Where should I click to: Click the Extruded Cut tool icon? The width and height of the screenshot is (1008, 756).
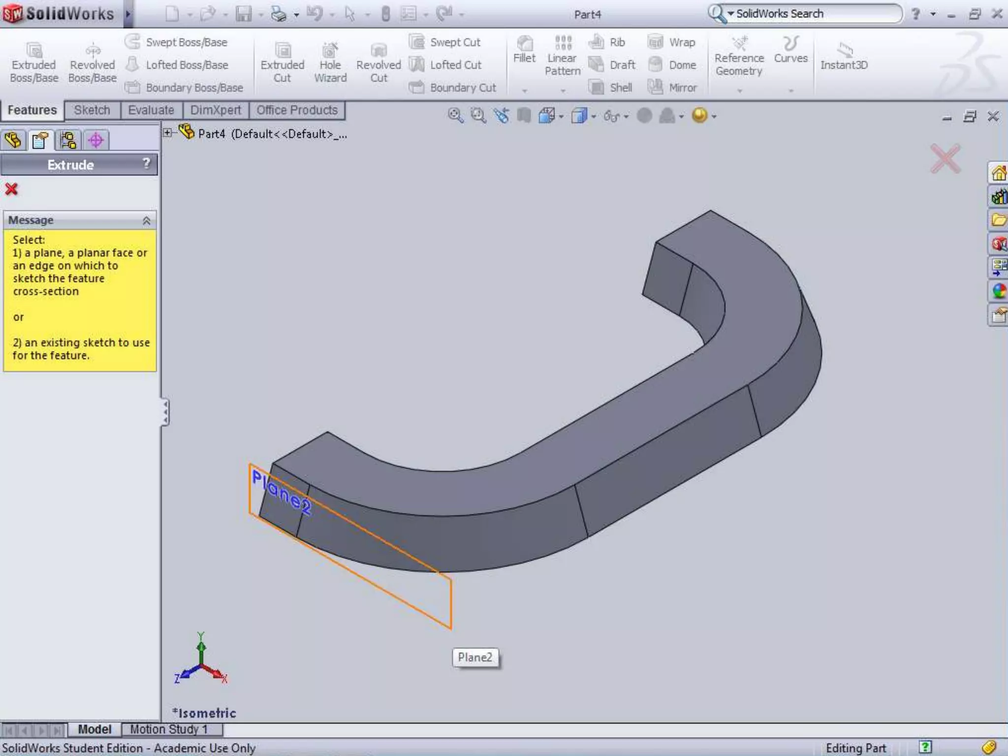point(282,51)
